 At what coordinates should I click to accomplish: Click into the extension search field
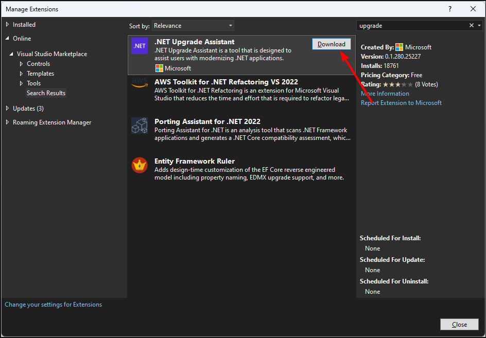[412, 26]
